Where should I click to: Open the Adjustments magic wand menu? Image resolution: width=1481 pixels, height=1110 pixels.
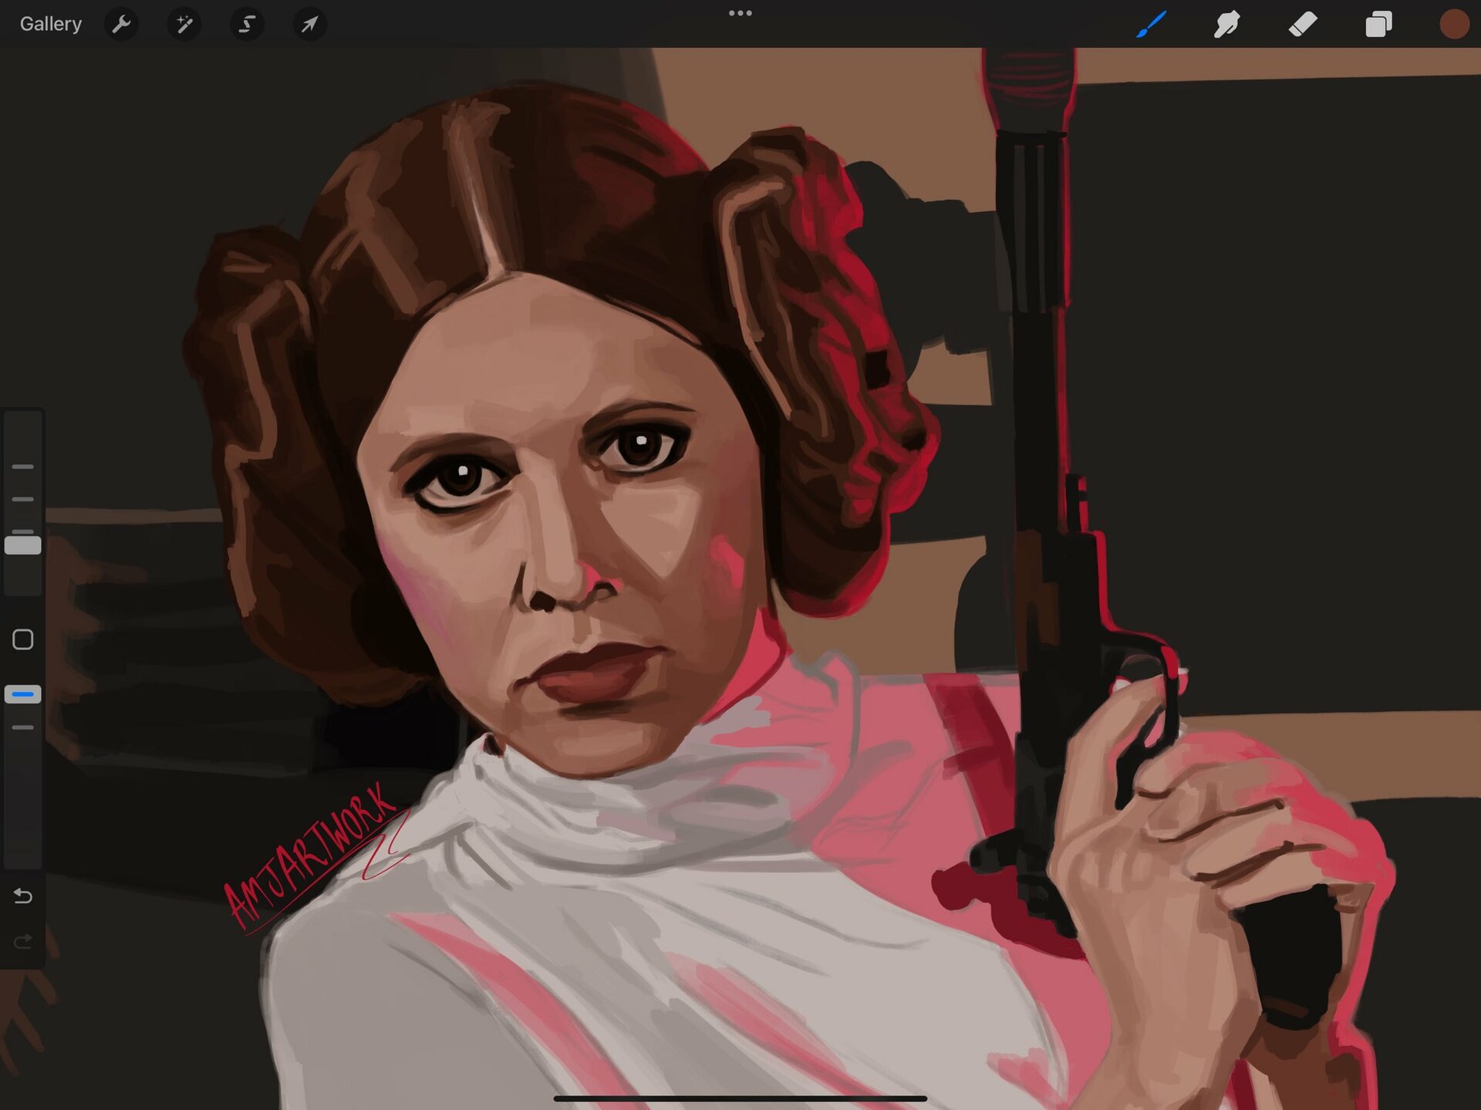[x=184, y=24]
